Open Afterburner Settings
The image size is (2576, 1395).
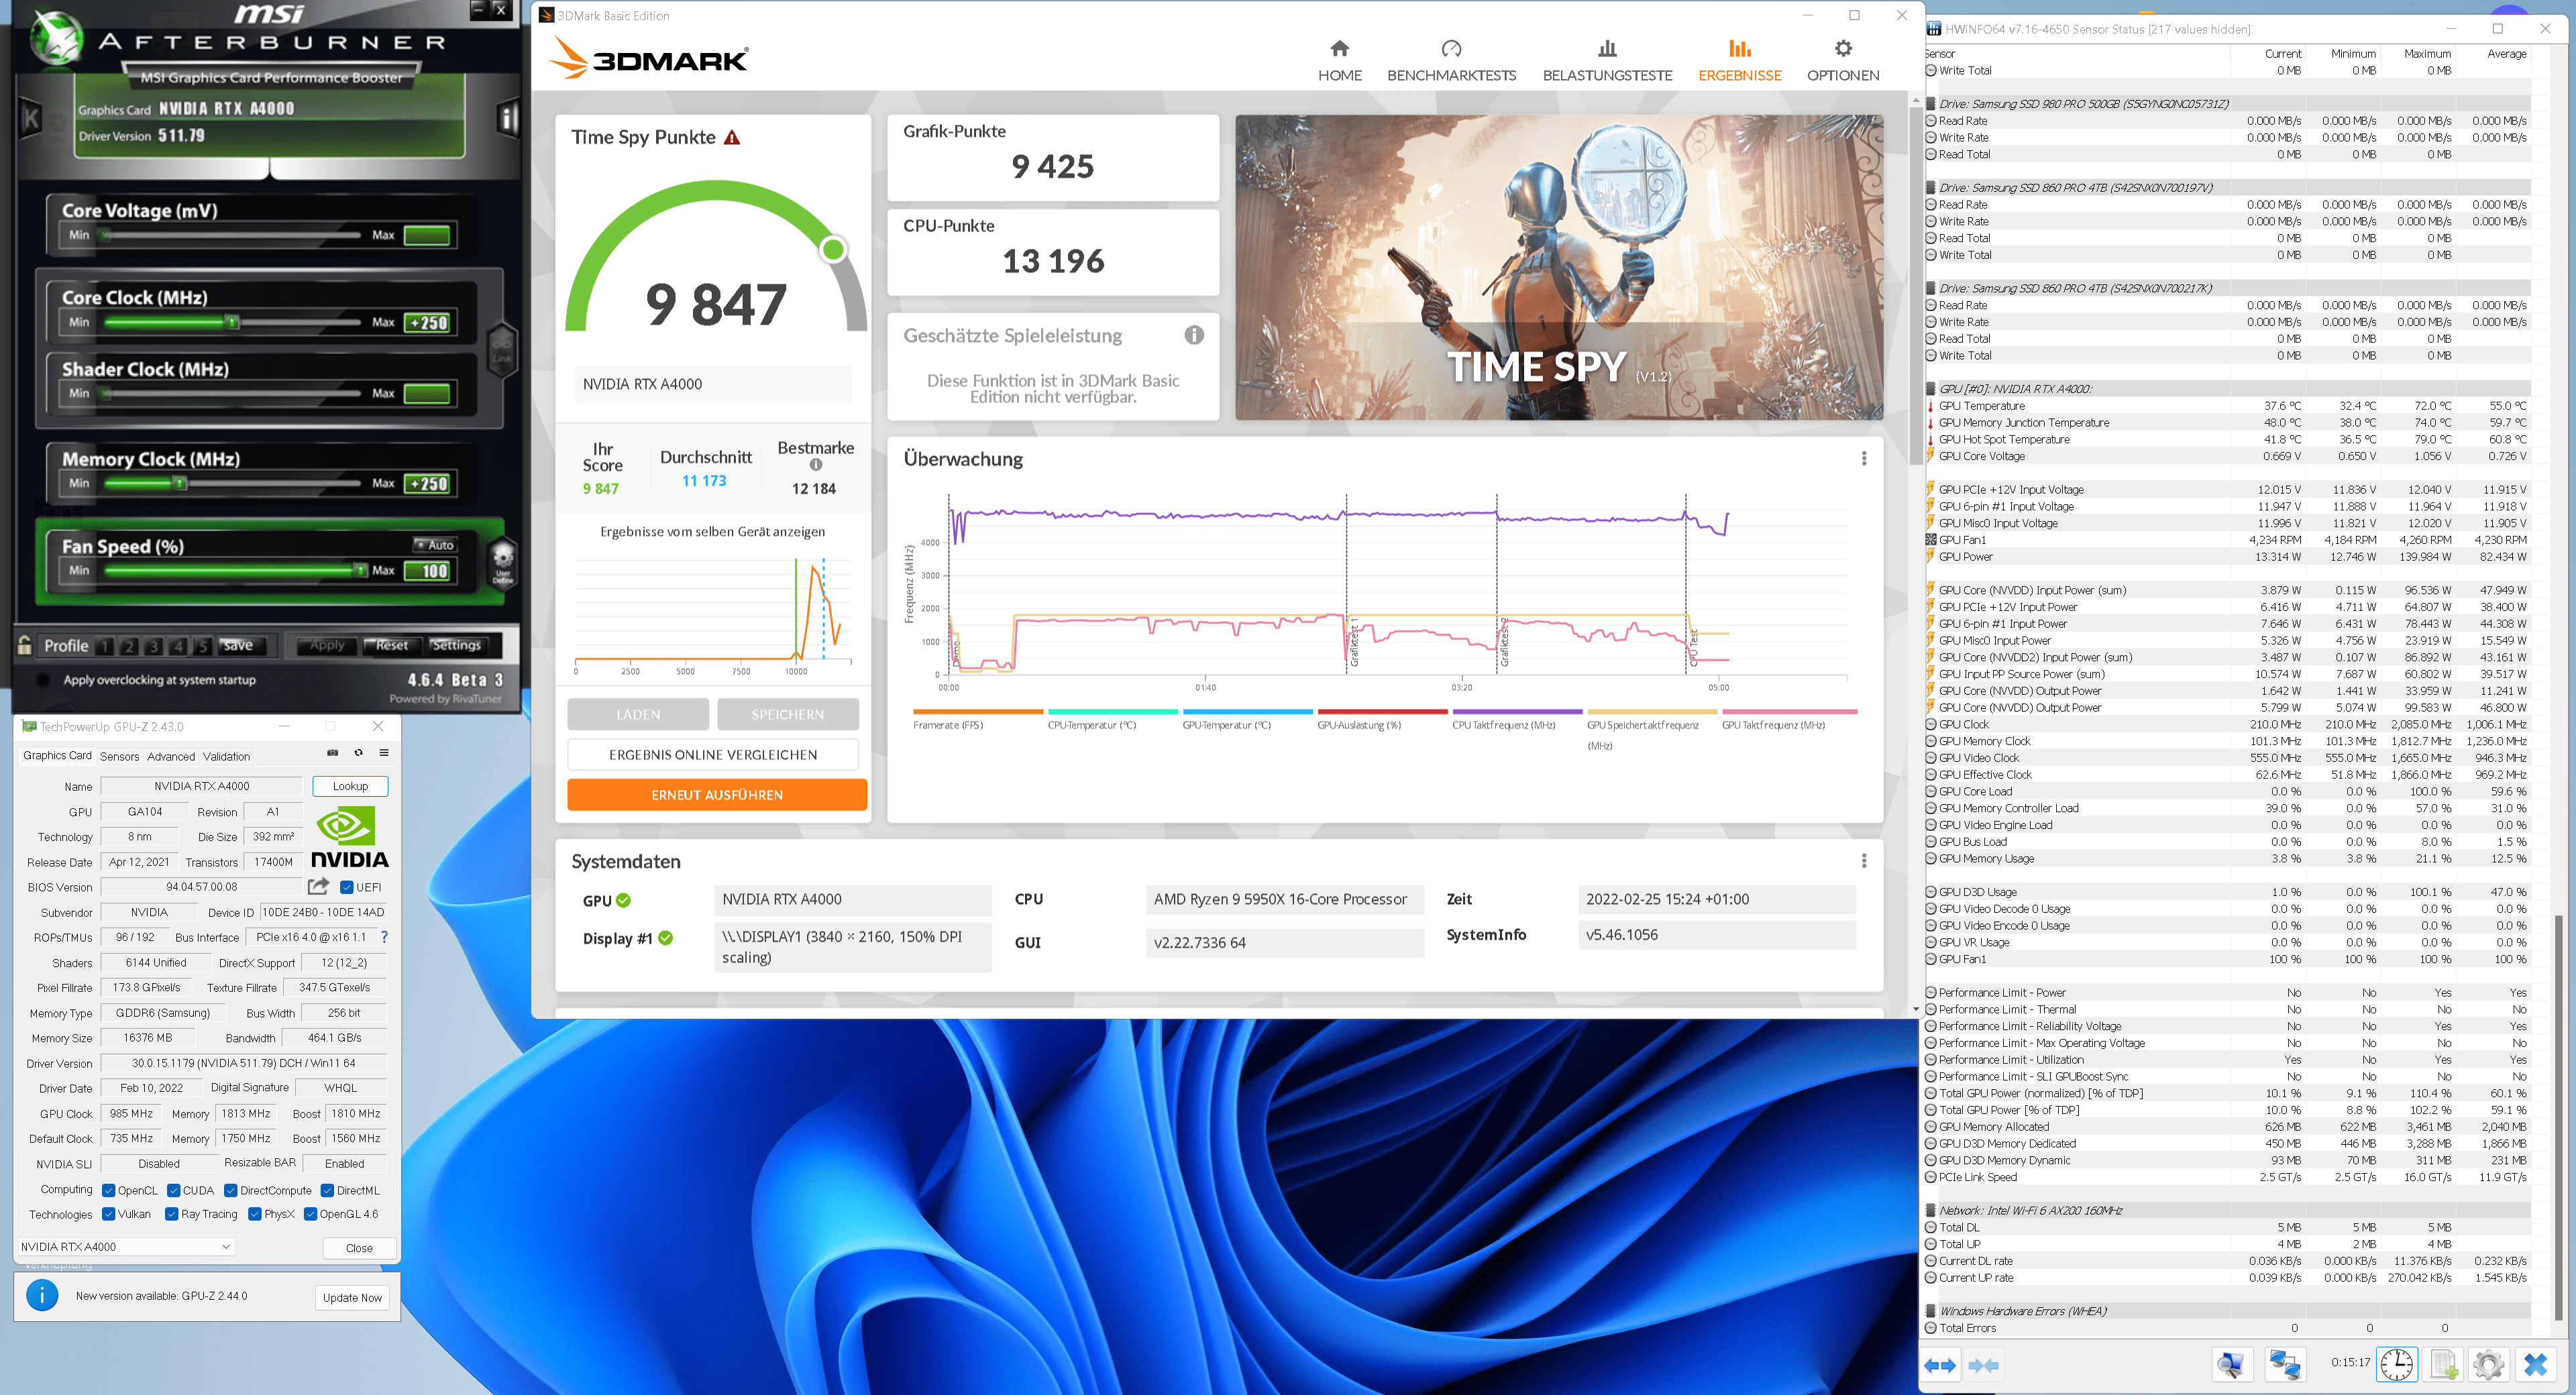457,645
